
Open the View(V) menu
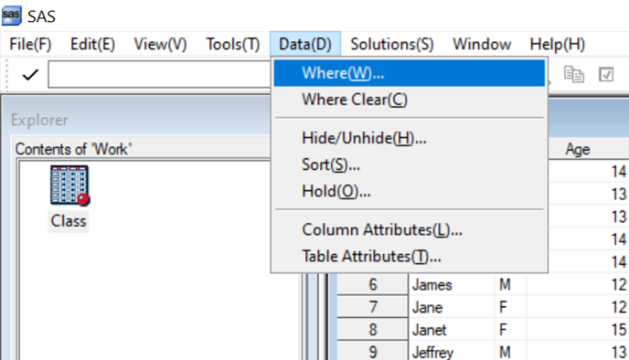click(160, 44)
